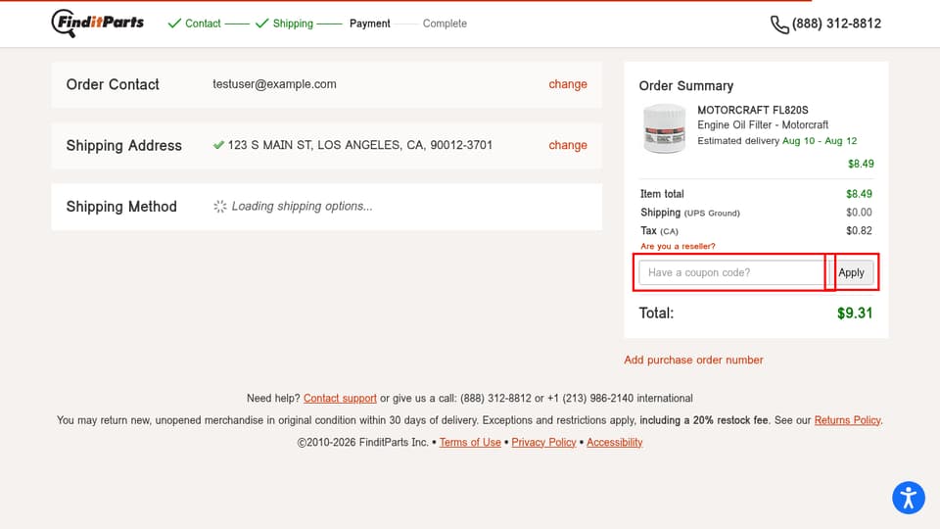Select the Payment step
This screenshot has width=940, height=529.
(x=370, y=24)
